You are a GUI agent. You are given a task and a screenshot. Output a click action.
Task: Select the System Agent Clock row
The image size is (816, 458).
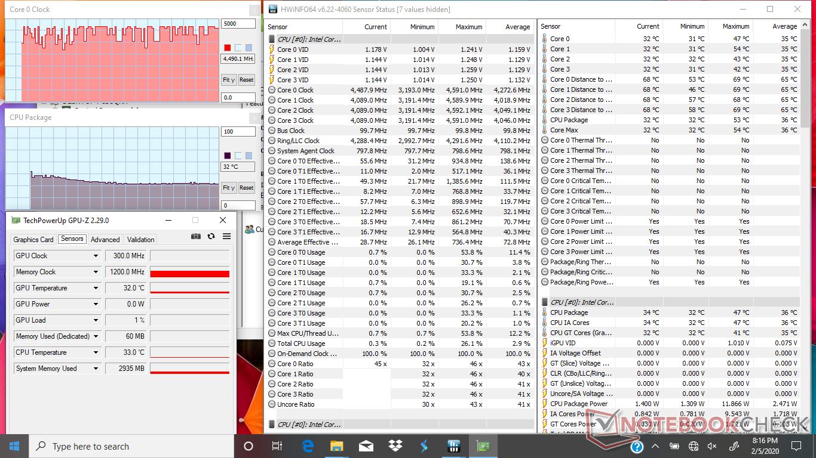400,151
